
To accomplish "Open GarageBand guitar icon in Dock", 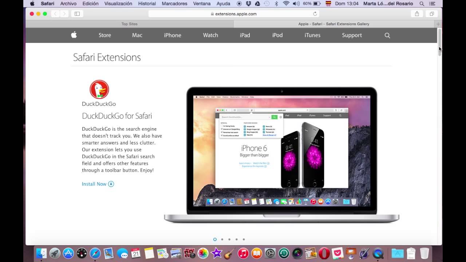I will tap(229, 253).
